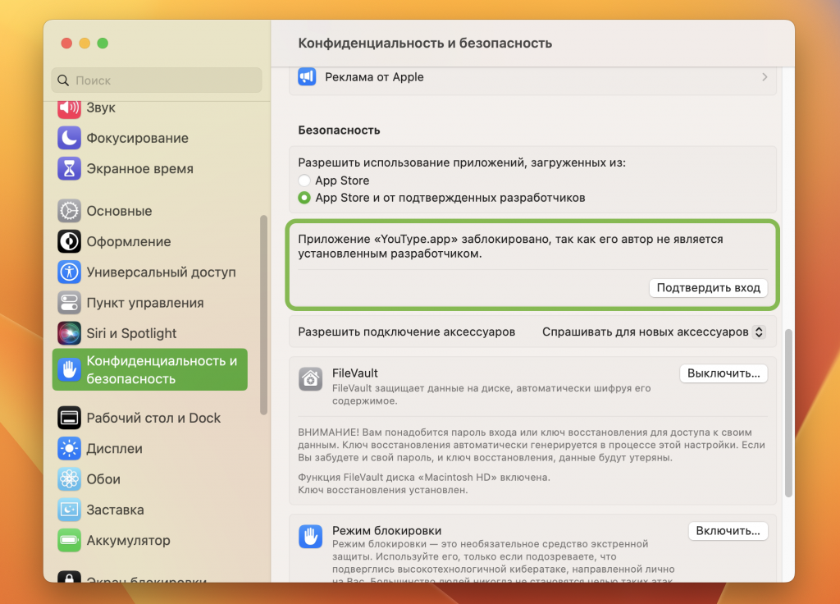The width and height of the screenshot is (840, 604).
Task: Click the FileVault Выключить button
Action: (x=724, y=373)
